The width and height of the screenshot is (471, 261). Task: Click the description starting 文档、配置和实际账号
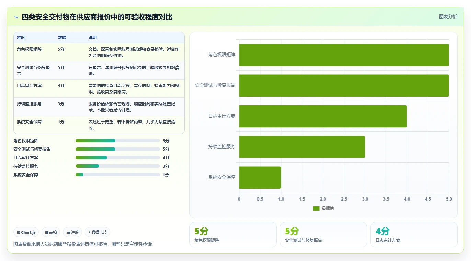[134, 52]
